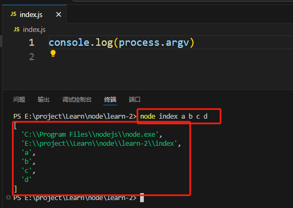
Task: Click the log method in the code
Action: click(x=104, y=43)
